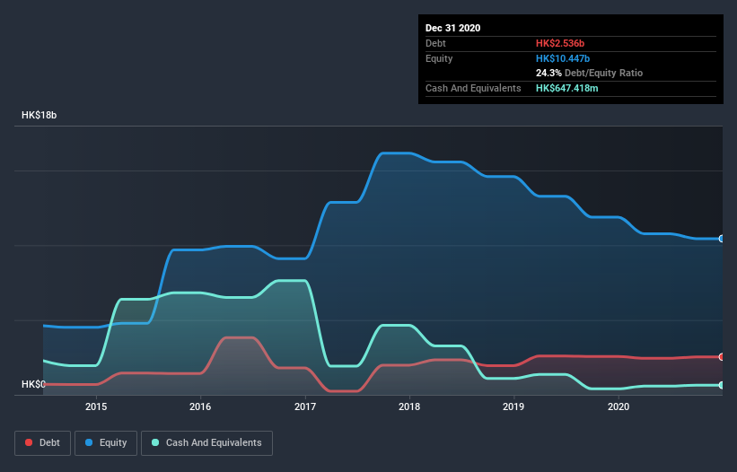Click the red Debt legend dot
This screenshot has width=737, height=472.
29,442
